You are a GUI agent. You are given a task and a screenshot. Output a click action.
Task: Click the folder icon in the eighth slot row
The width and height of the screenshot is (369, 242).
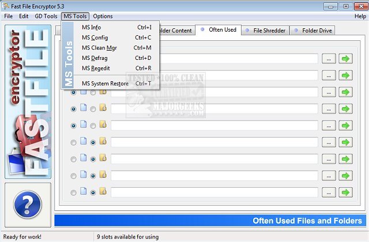(103, 174)
